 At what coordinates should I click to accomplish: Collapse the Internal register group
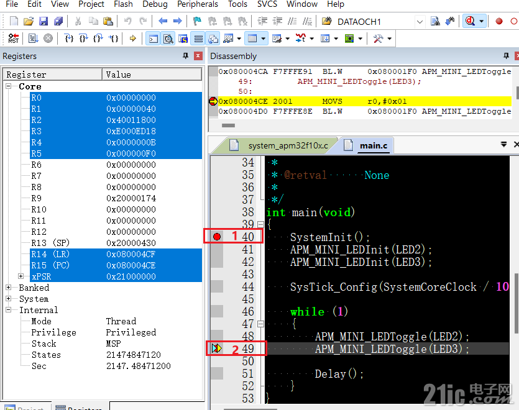pos(9,310)
